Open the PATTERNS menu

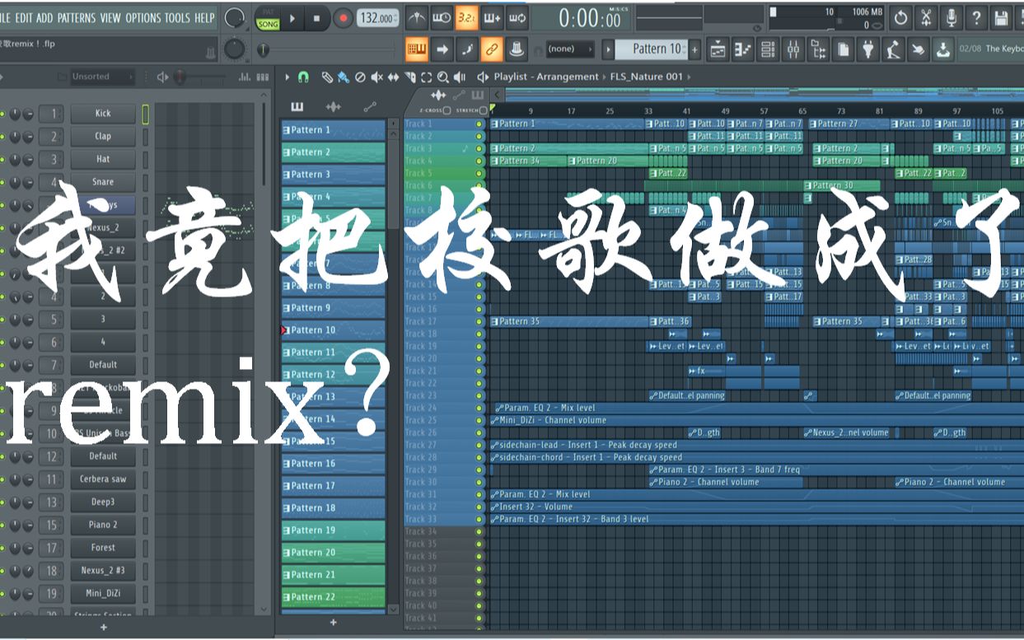[77, 17]
